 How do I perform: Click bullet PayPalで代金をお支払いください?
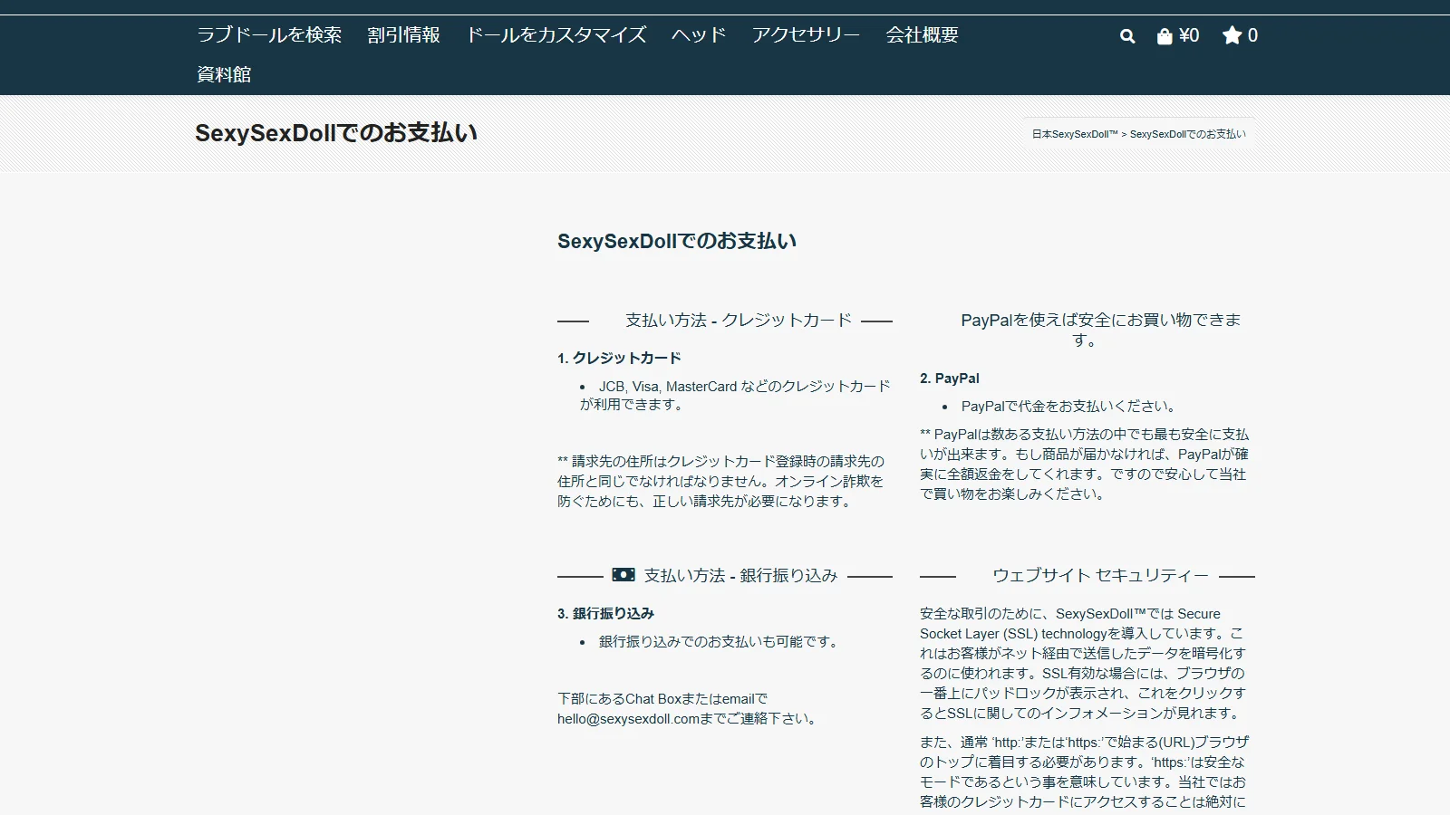[x=1068, y=407]
